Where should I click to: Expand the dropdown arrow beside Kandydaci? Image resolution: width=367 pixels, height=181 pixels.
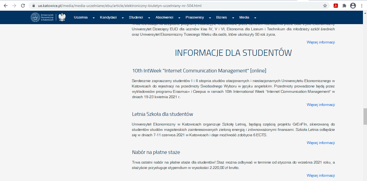(123, 18)
